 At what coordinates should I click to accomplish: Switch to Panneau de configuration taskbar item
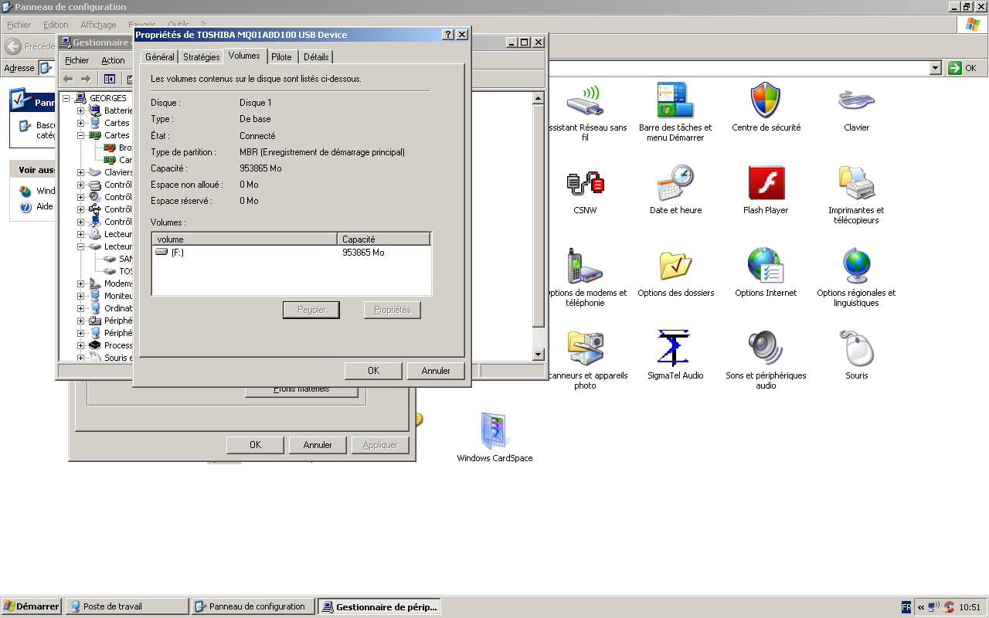pos(253,606)
